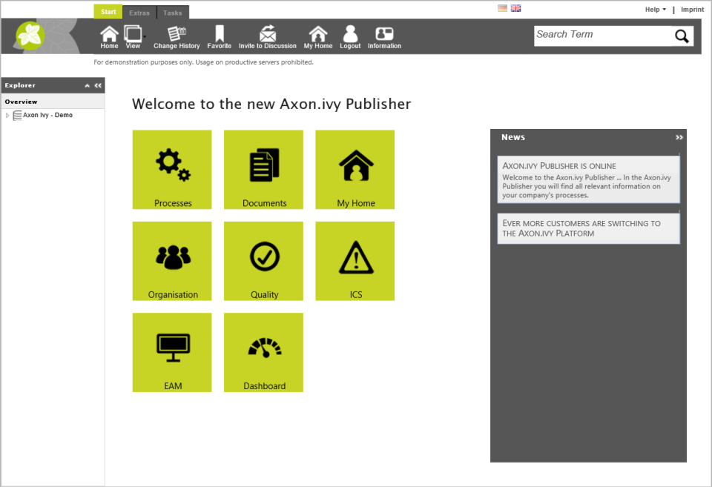Select Axon Ivy - Demo tree item

47,116
